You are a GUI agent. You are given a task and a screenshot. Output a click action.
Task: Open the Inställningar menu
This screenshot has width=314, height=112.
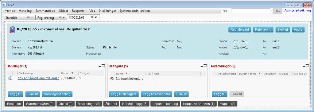tap(107, 11)
